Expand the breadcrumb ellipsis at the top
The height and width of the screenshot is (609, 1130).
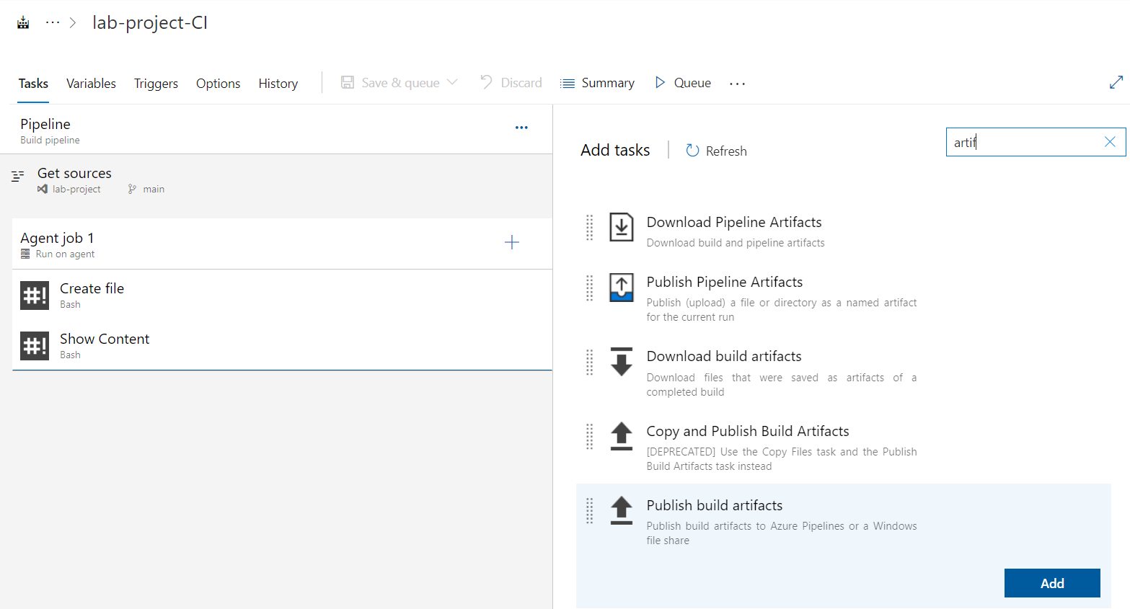(53, 22)
